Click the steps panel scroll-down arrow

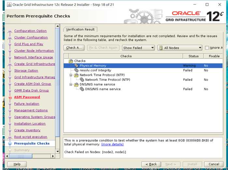tap(58, 151)
